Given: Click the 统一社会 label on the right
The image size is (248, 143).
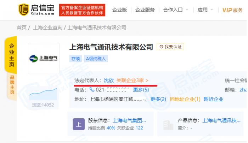Looking at the screenshot, I should pyautogui.click(x=236, y=81).
